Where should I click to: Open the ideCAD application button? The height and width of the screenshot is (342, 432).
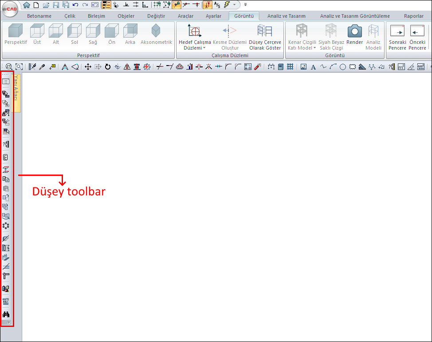point(10,9)
